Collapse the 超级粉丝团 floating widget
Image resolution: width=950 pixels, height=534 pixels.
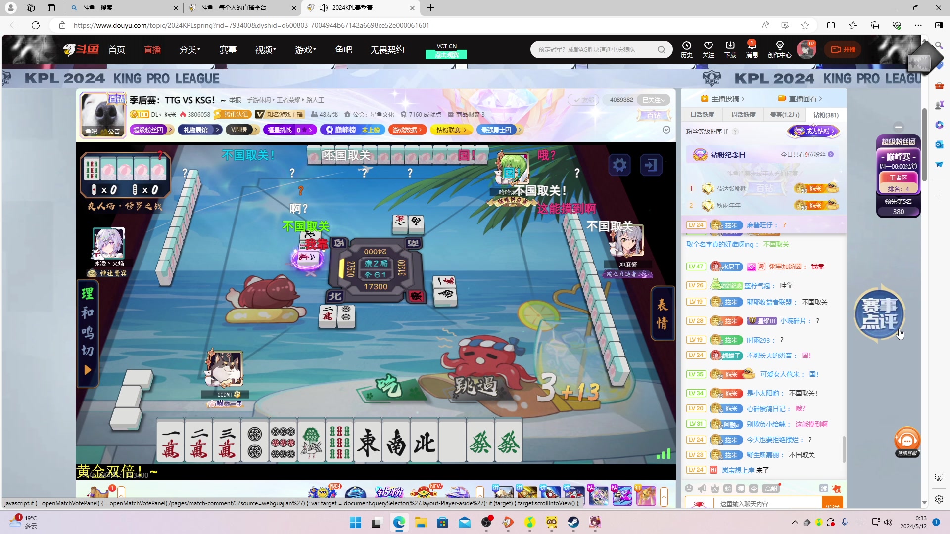click(x=899, y=127)
